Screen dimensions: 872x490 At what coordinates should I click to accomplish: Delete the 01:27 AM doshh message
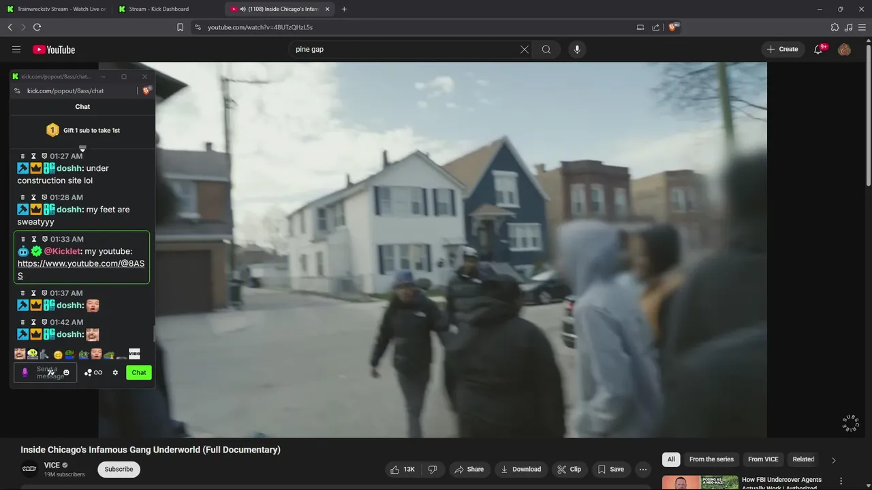[x=22, y=157]
